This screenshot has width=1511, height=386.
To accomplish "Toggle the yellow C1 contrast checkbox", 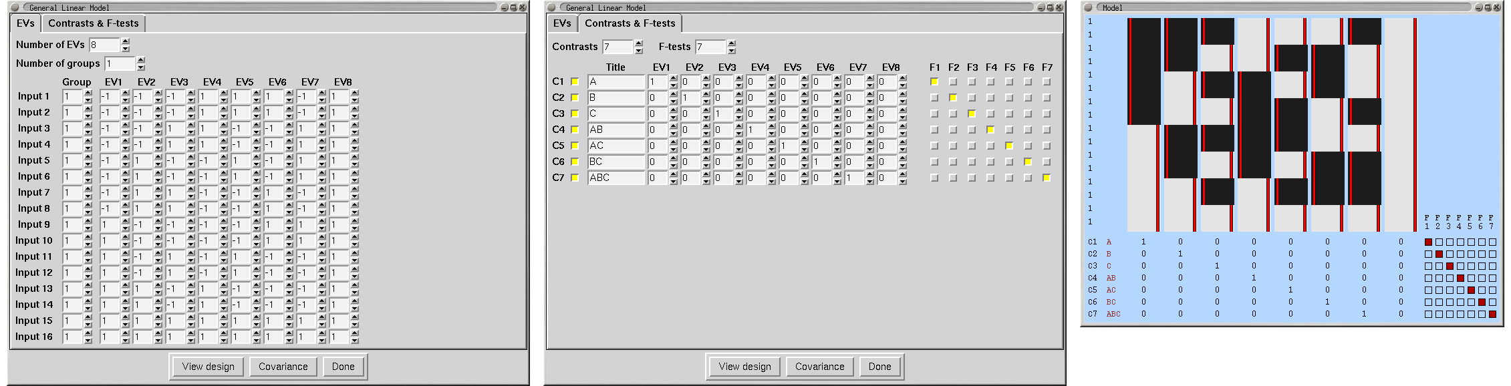I will pos(575,81).
